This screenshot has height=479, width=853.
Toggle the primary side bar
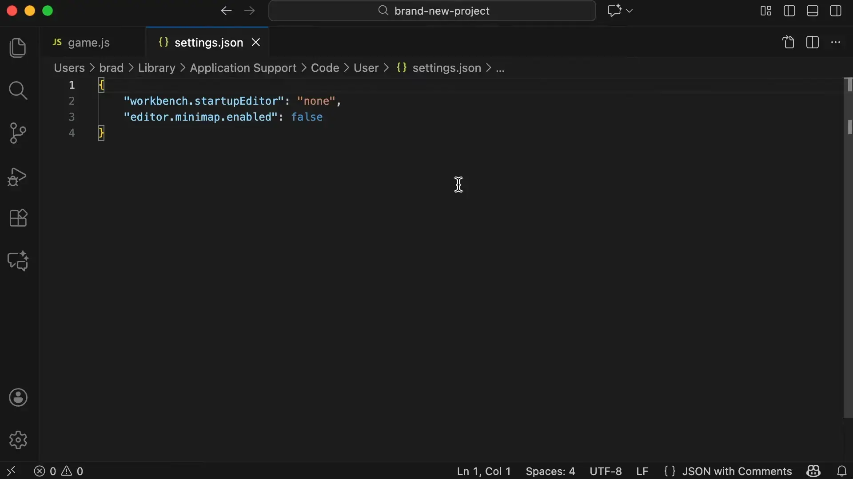click(x=789, y=11)
